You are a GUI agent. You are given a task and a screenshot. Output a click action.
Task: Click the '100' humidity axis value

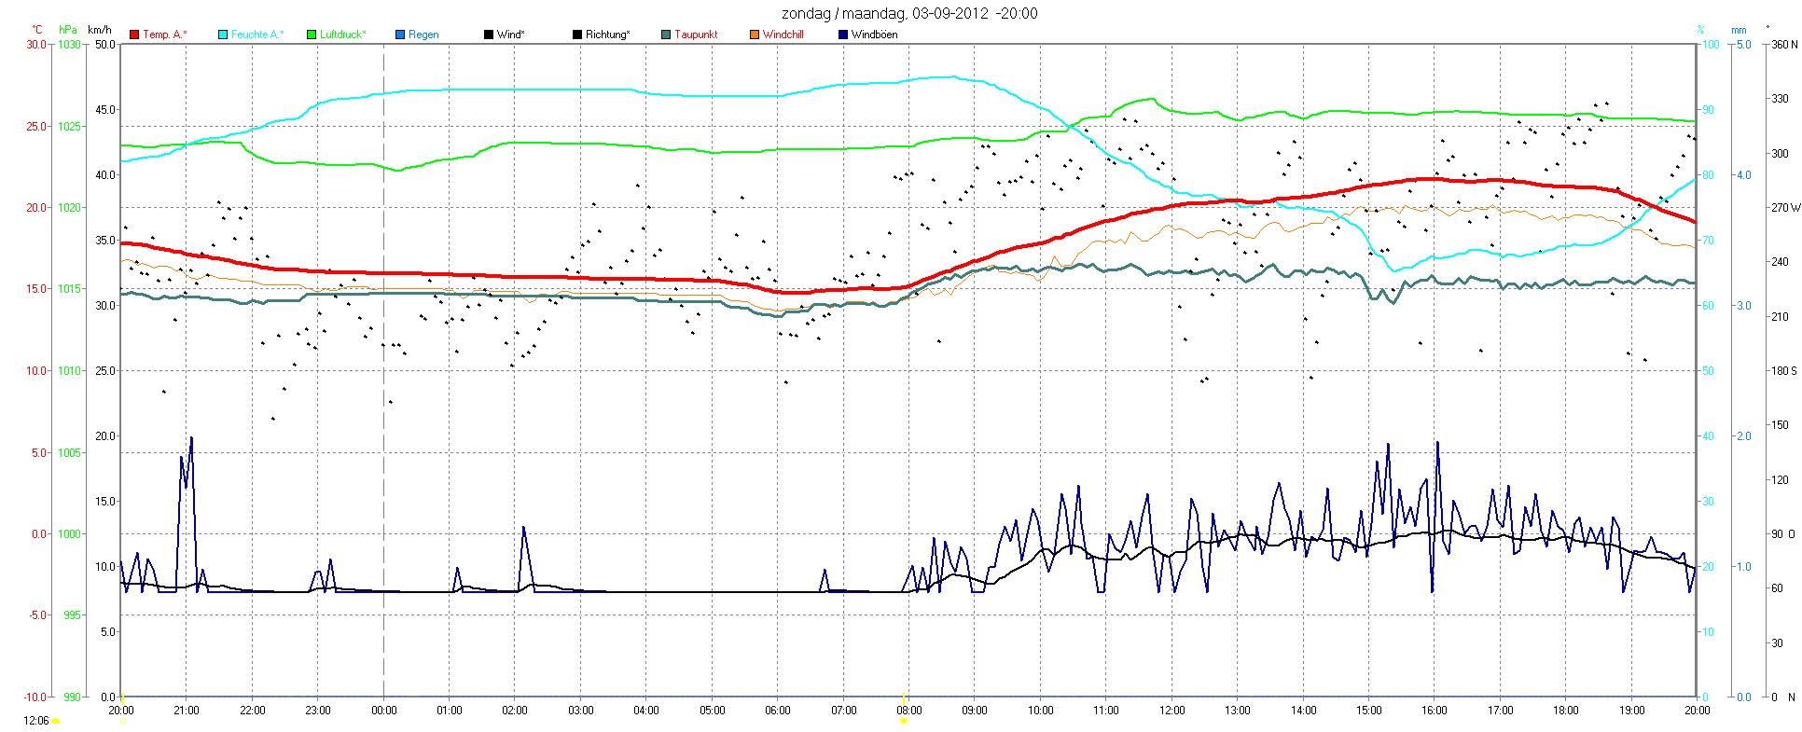point(1712,45)
